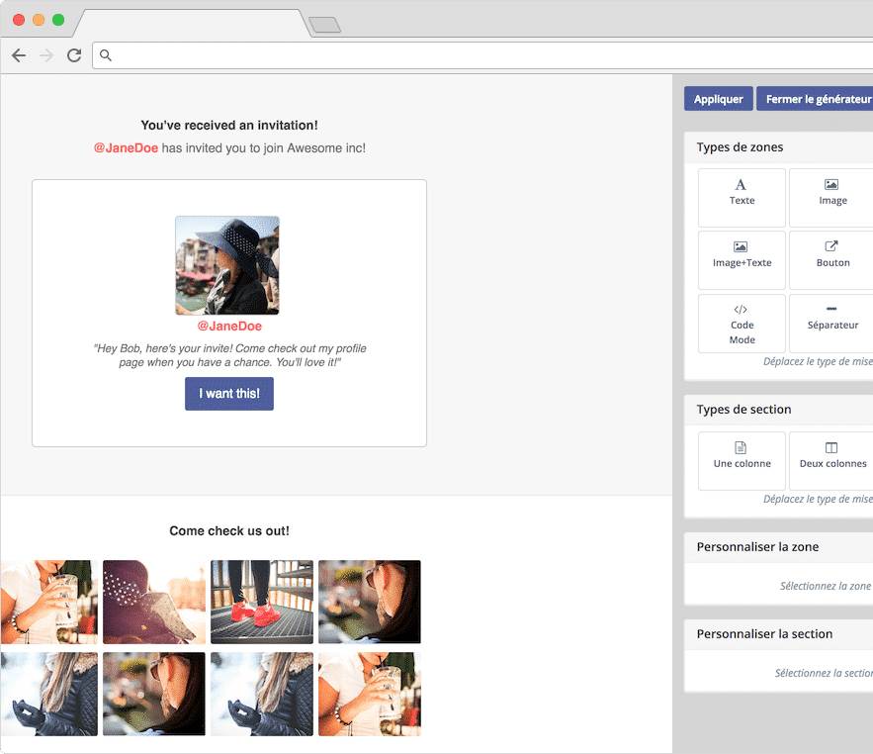Choose Une colonne section type

[742, 461]
